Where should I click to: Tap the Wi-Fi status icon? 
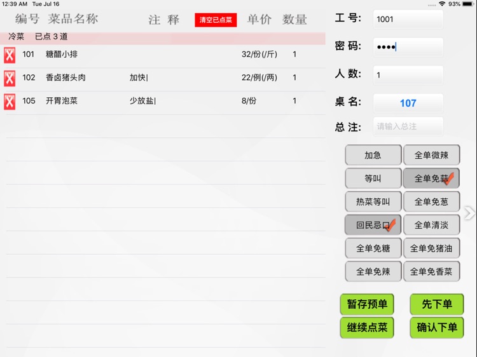coord(442,4)
